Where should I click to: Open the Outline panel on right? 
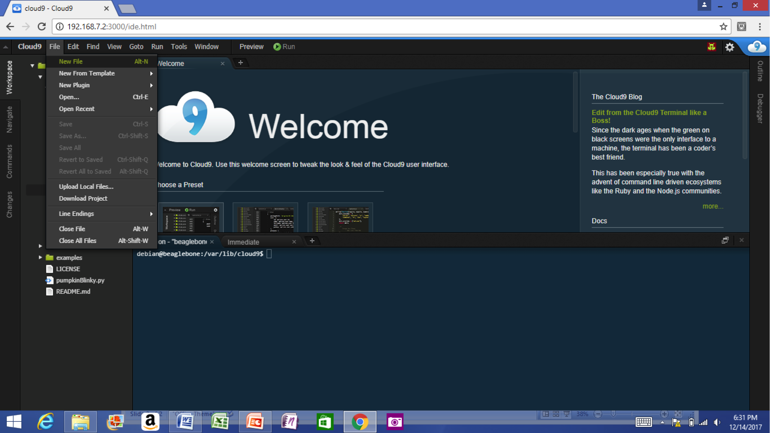click(x=760, y=71)
